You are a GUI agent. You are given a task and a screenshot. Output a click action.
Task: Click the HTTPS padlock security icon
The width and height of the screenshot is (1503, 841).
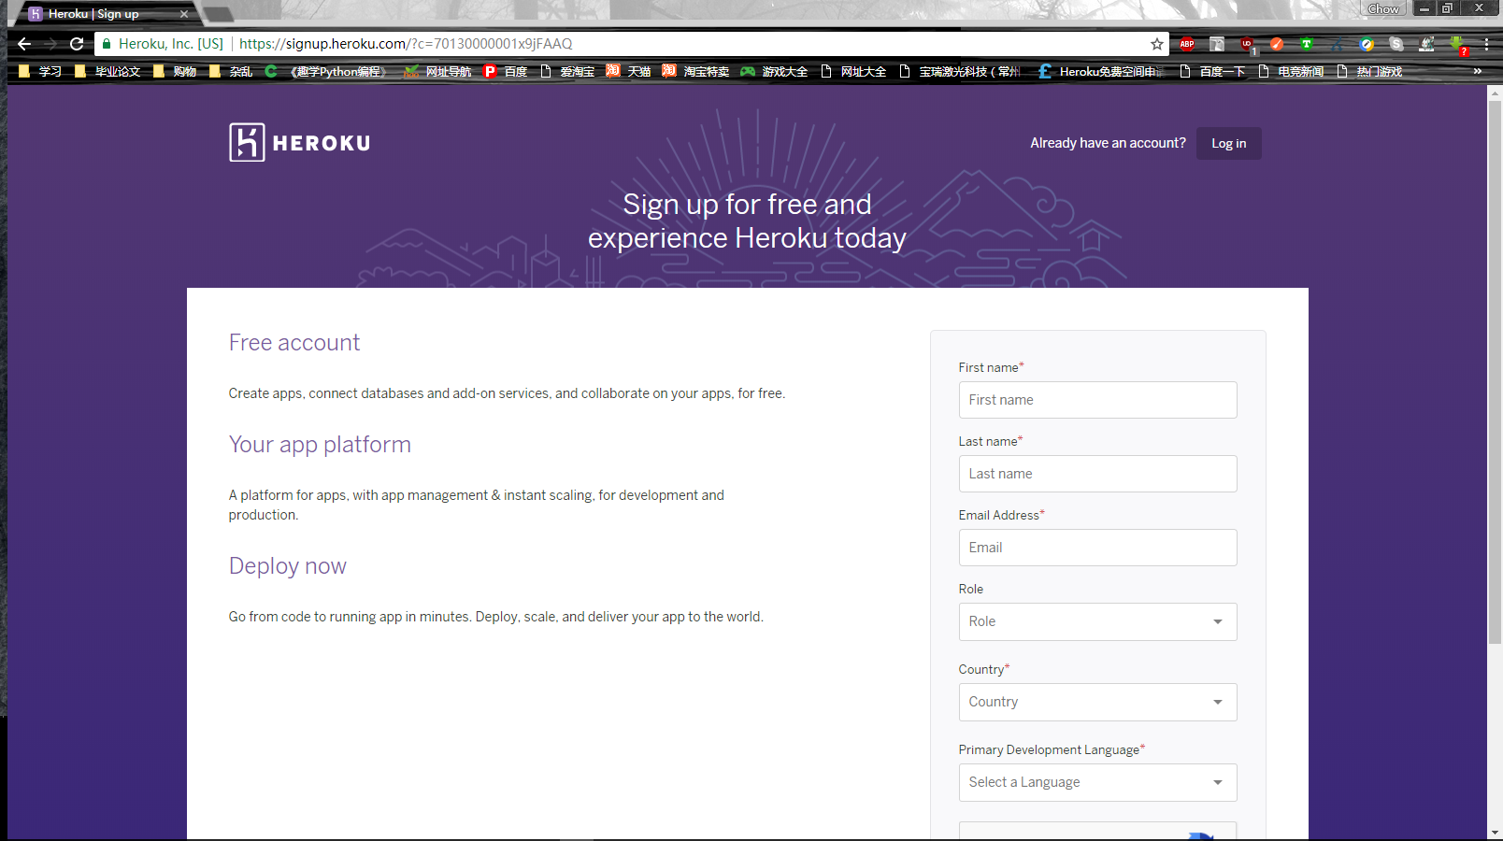(x=106, y=43)
